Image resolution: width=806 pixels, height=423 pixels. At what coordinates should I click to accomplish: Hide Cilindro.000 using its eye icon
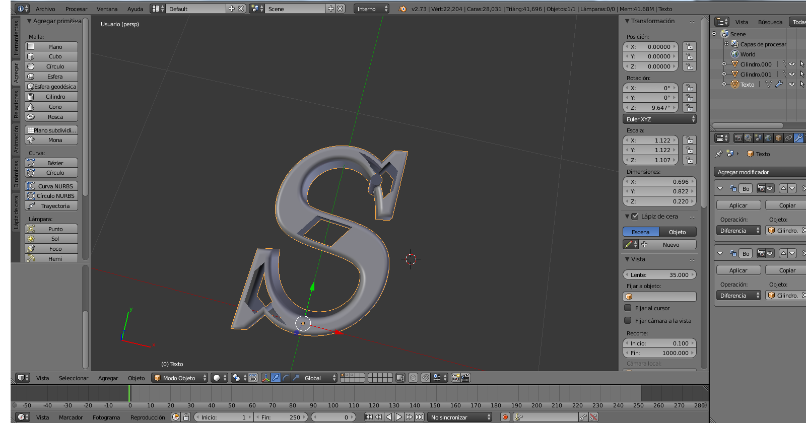(792, 64)
